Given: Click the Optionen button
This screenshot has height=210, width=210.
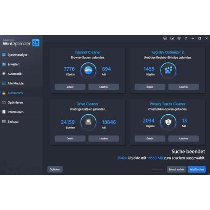Looking at the screenshot, I should pos(55,169).
